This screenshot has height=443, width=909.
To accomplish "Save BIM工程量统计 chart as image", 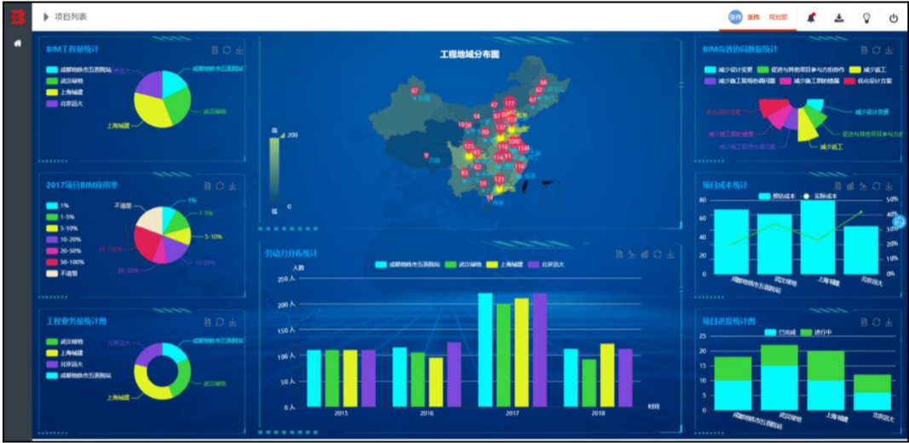I will tap(239, 50).
